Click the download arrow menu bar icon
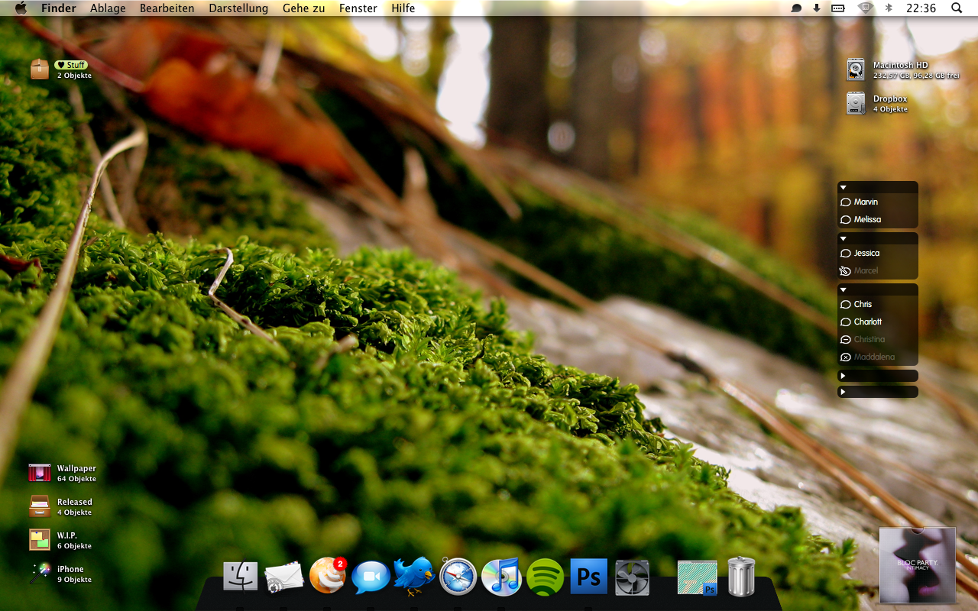The height and width of the screenshot is (611, 978). coord(817,8)
